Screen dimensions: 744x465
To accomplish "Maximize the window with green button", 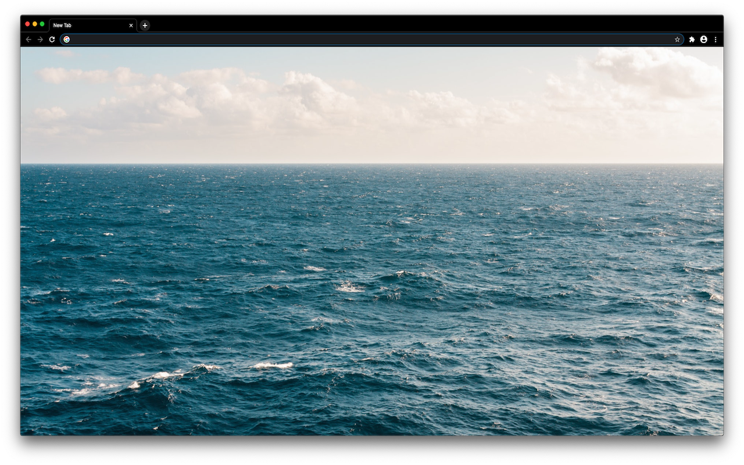I will point(42,24).
